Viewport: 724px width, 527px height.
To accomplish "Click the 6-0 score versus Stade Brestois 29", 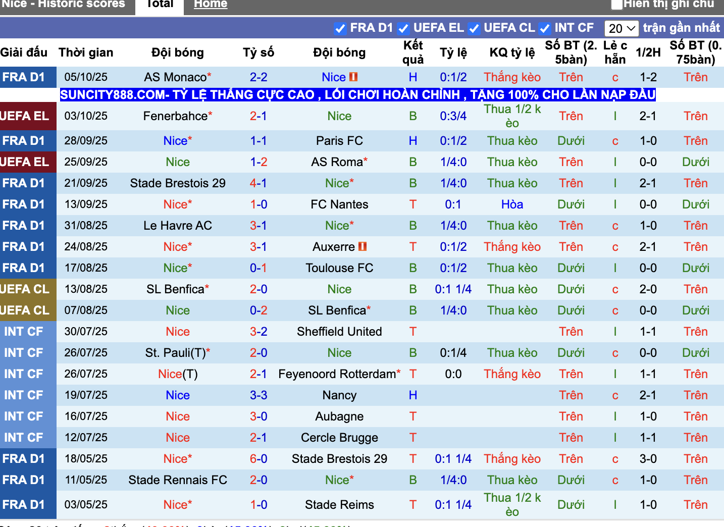I will coord(258,459).
